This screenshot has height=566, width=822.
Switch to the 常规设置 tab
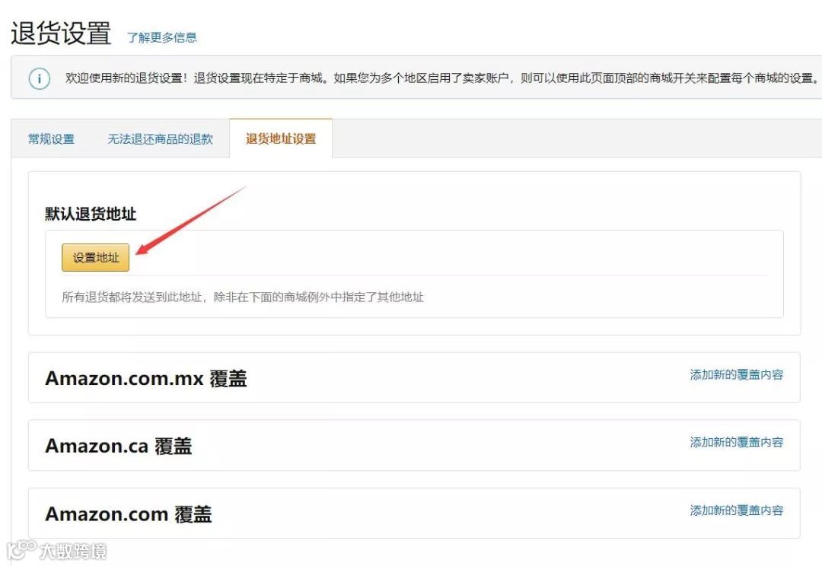click(x=50, y=138)
